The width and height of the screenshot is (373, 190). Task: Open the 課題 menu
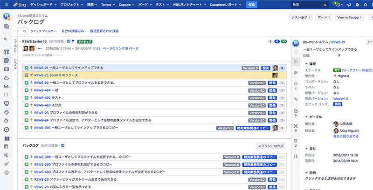click(x=92, y=5)
